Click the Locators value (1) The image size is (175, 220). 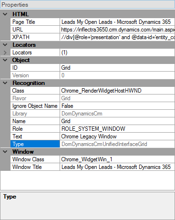click(x=117, y=52)
